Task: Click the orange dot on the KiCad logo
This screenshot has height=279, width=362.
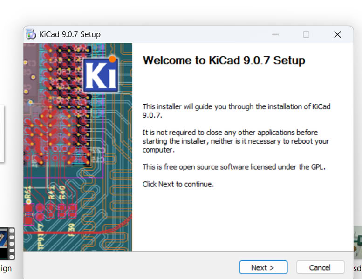Action: pos(112,59)
